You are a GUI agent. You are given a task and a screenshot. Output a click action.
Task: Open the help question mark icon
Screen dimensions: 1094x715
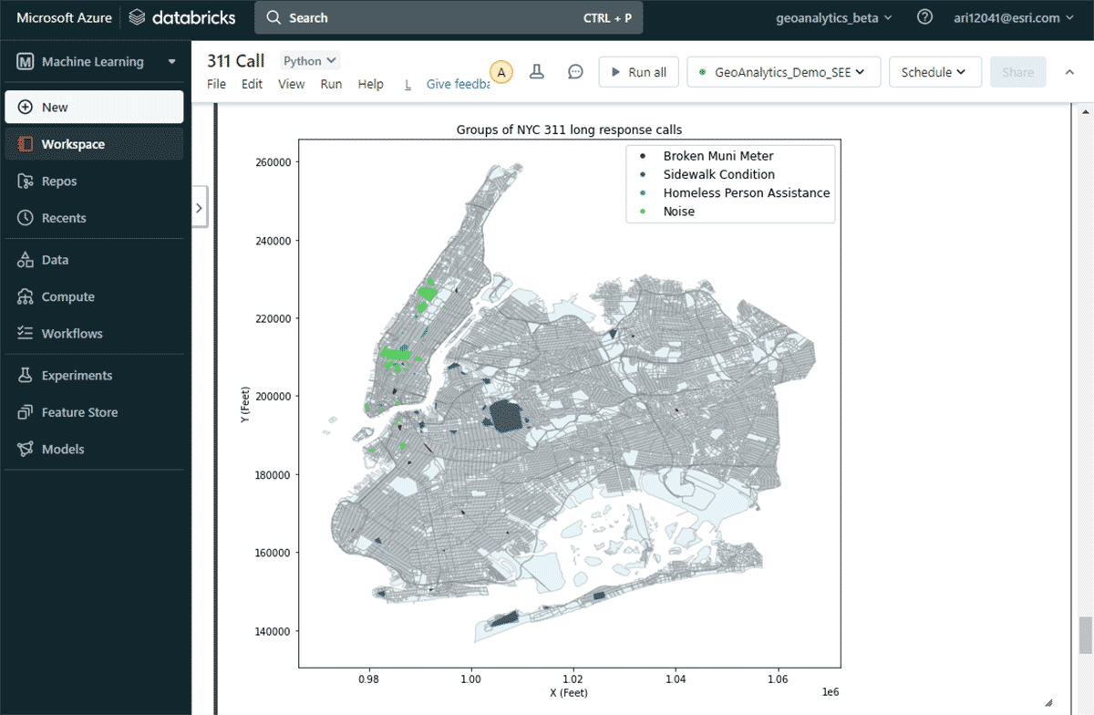pos(924,17)
